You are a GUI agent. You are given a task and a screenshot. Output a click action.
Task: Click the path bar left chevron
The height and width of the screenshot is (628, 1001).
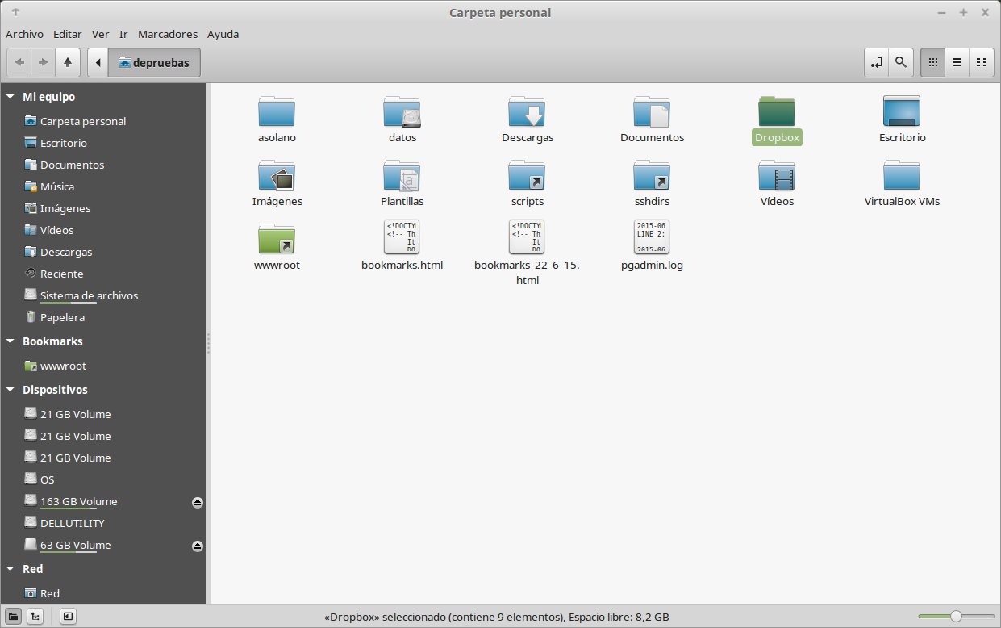[98, 62]
